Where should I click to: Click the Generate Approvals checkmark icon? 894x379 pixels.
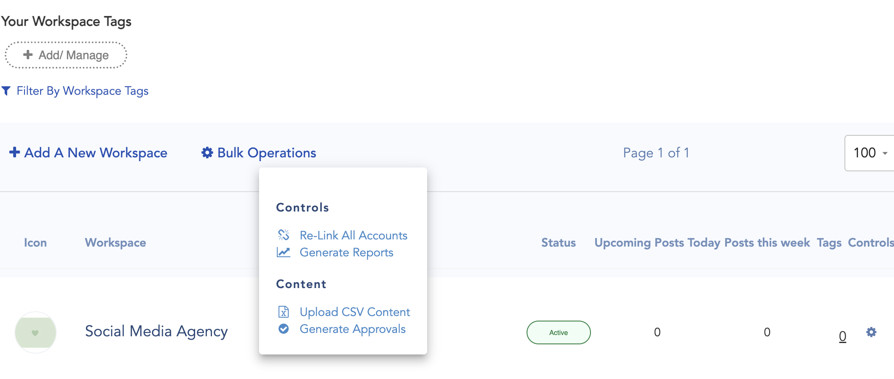click(284, 329)
